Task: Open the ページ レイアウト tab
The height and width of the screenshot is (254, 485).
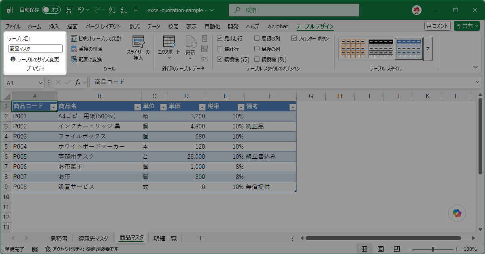Action: (103, 26)
